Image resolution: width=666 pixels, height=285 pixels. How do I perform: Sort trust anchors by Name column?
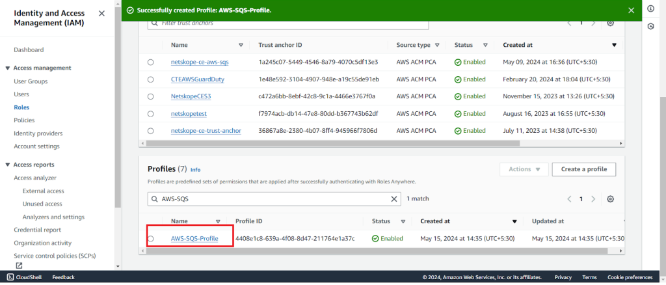pyautogui.click(x=241, y=45)
